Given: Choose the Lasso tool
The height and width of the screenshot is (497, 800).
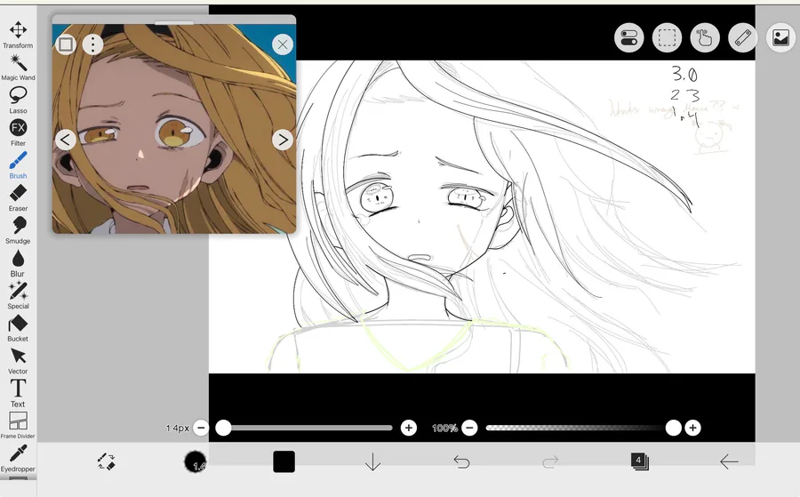Looking at the screenshot, I should (x=18, y=100).
